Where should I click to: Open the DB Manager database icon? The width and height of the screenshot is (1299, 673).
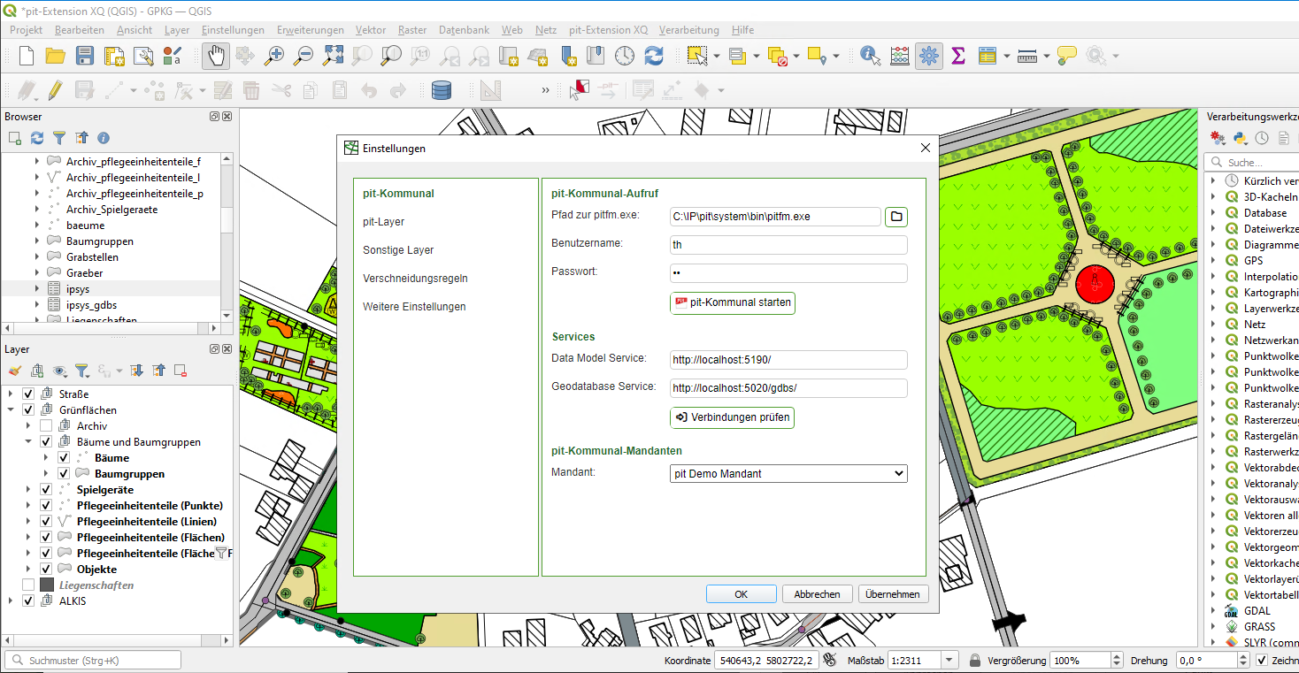[441, 89]
